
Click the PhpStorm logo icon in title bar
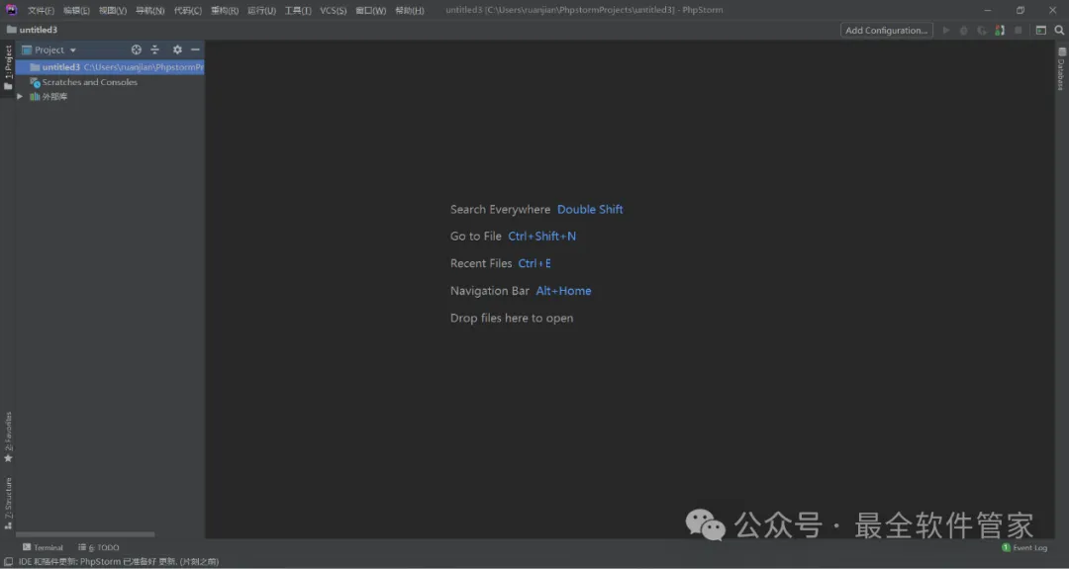pos(11,10)
